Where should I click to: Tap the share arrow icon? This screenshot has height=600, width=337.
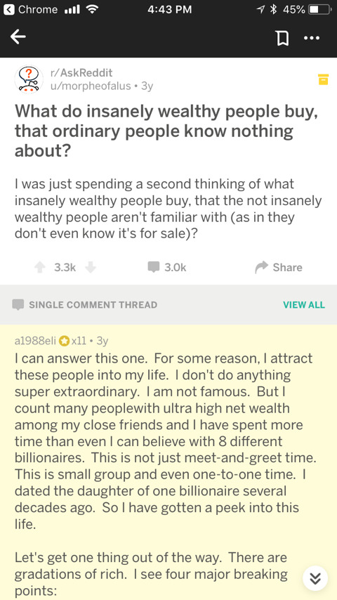262,267
